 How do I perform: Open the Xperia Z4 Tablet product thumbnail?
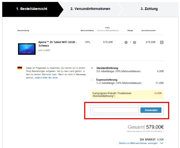pos(27,49)
